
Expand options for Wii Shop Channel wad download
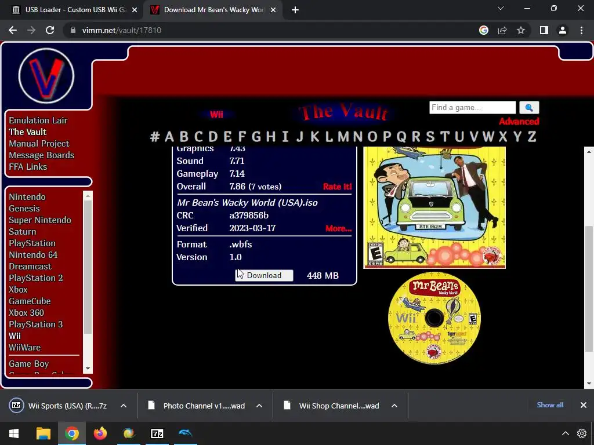click(x=394, y=406)
